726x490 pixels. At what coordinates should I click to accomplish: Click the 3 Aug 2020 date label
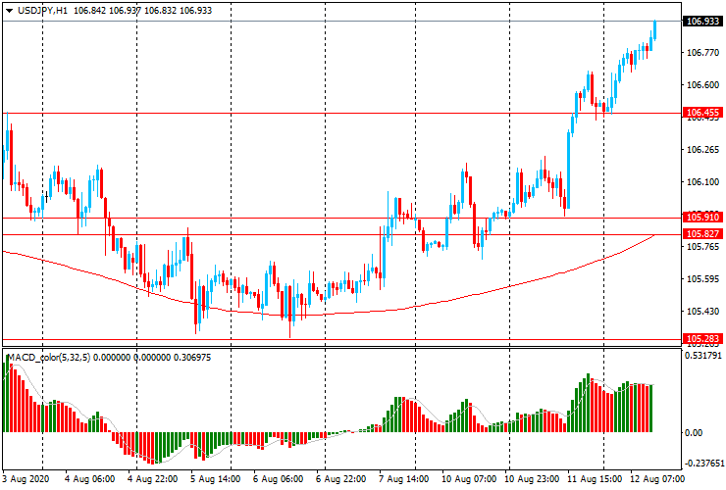[x=25, y=479]
